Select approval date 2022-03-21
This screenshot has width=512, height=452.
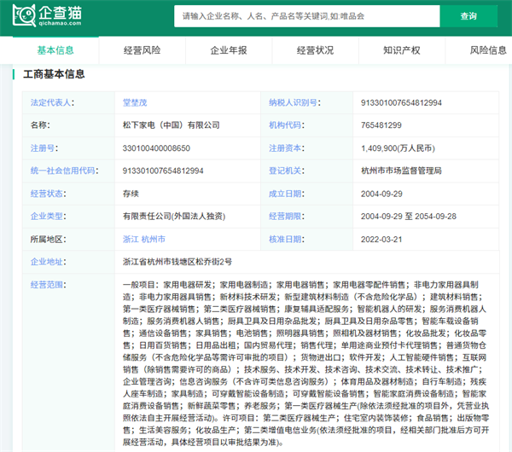pos(381,239)
